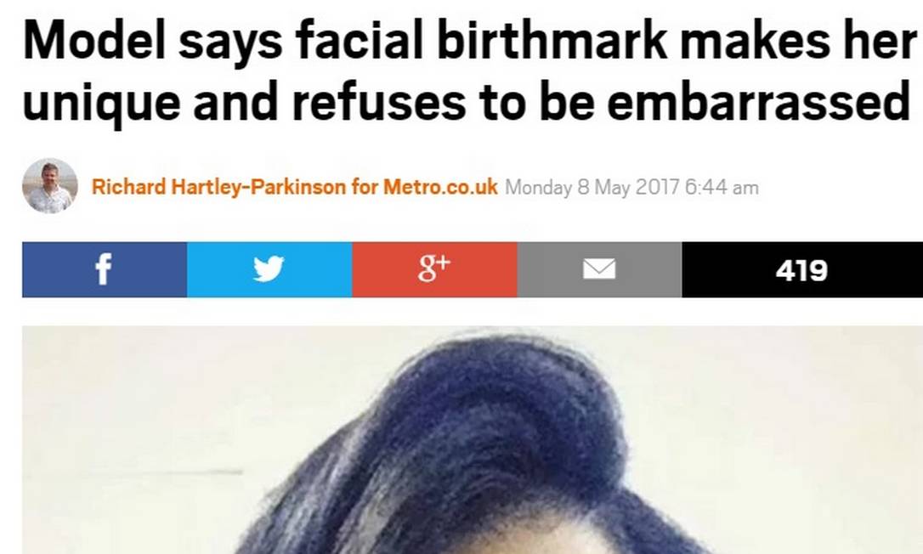This screenshot has height=554, width=923.
Task: Click the headline word "Model"
Action: pyautogui.click(x=94, y=41)
